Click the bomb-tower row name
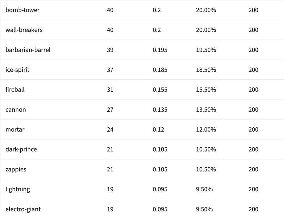 22,10
